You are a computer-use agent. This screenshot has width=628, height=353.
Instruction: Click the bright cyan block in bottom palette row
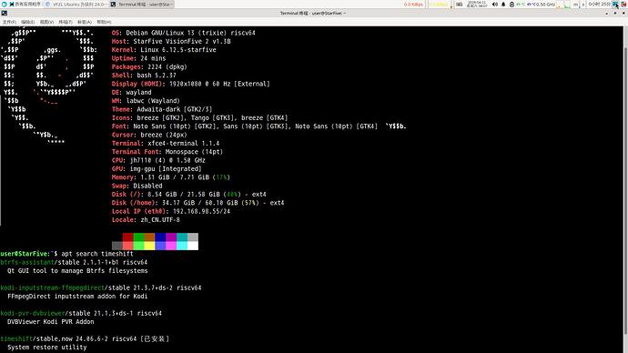(182, 246)
